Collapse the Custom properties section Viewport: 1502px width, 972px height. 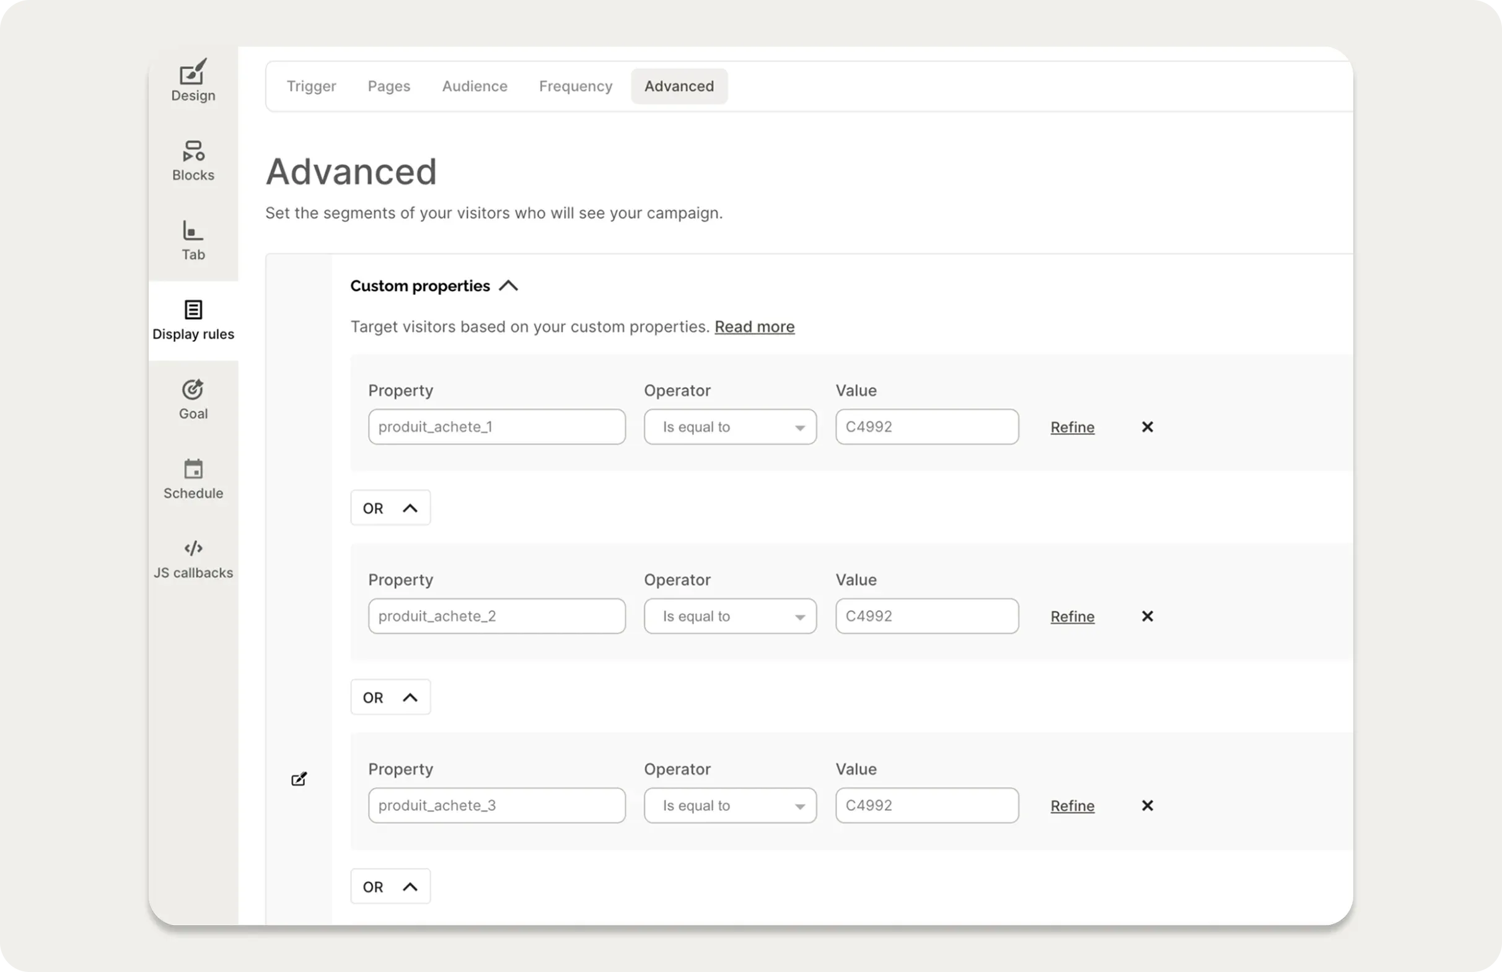pyautogui.click(x=508, y=286)
